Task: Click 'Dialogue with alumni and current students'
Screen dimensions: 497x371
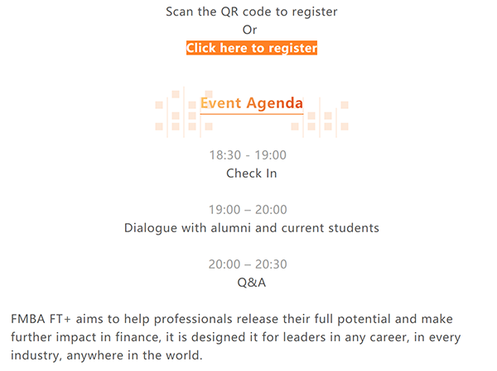Action: click(x=252, y=228)
